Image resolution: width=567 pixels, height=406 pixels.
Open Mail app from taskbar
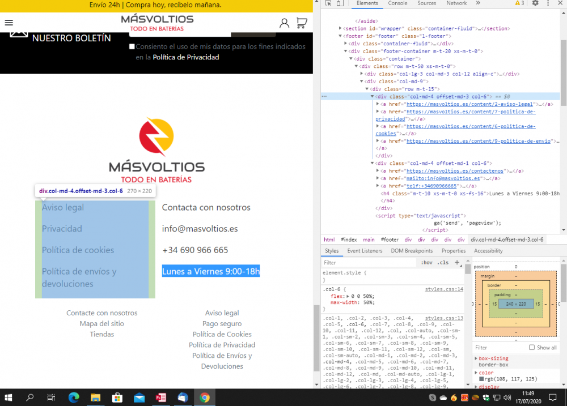point(139,398)
